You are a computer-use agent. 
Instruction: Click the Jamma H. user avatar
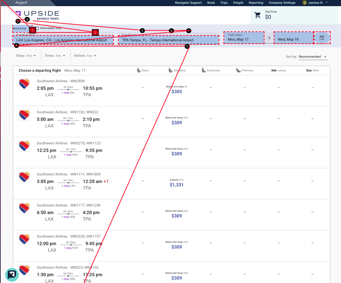[x=304, y=3]
